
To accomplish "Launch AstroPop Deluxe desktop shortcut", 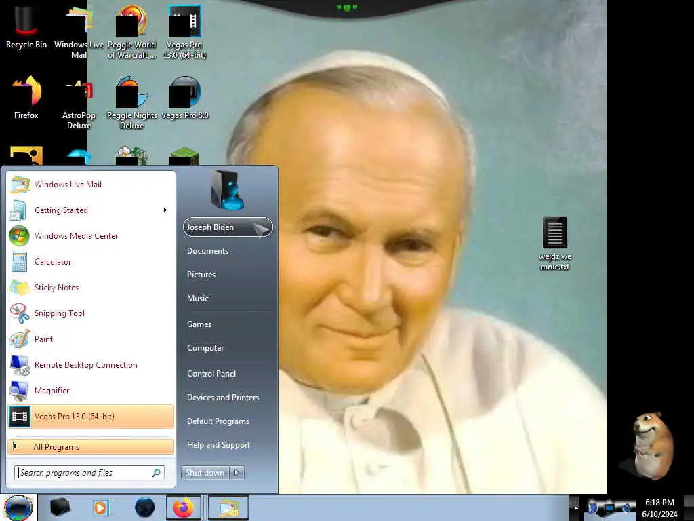I will click(79, 103).
